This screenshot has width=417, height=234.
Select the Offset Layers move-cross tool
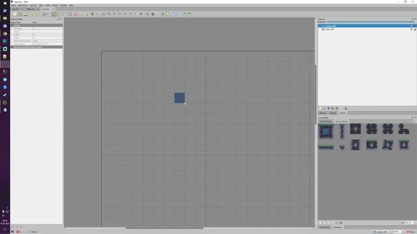(152, 14)
